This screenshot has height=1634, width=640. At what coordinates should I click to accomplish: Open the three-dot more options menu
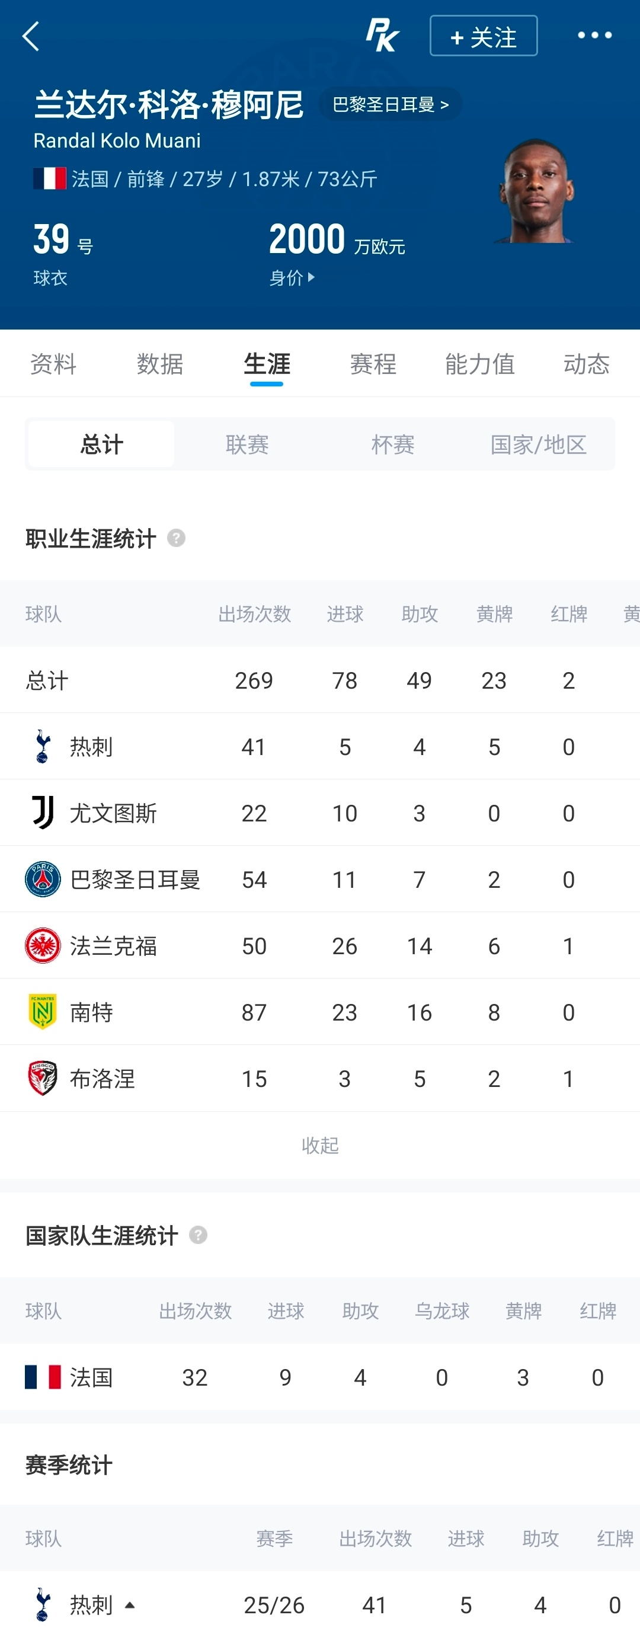point(594,36)
